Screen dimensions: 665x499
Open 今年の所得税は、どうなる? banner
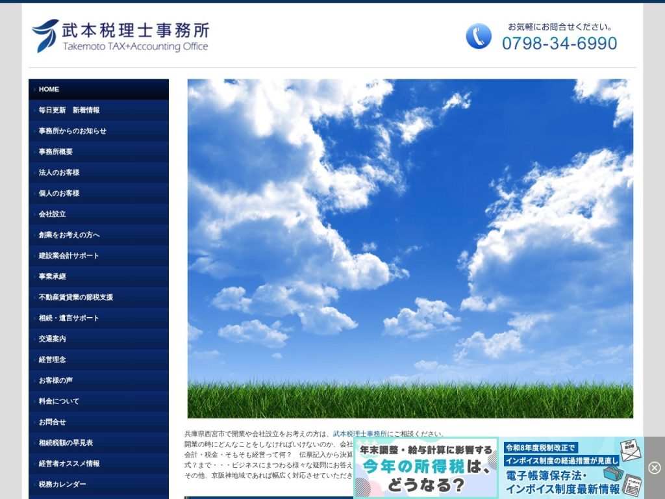click(425, 468)
